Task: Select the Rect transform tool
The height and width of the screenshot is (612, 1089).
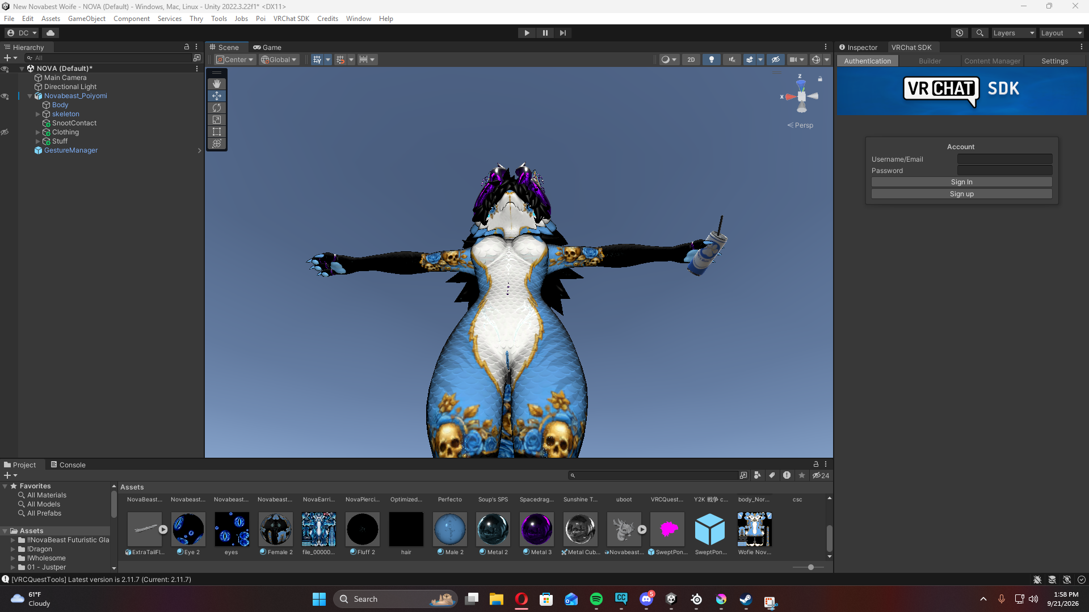Action: (217, 132)
